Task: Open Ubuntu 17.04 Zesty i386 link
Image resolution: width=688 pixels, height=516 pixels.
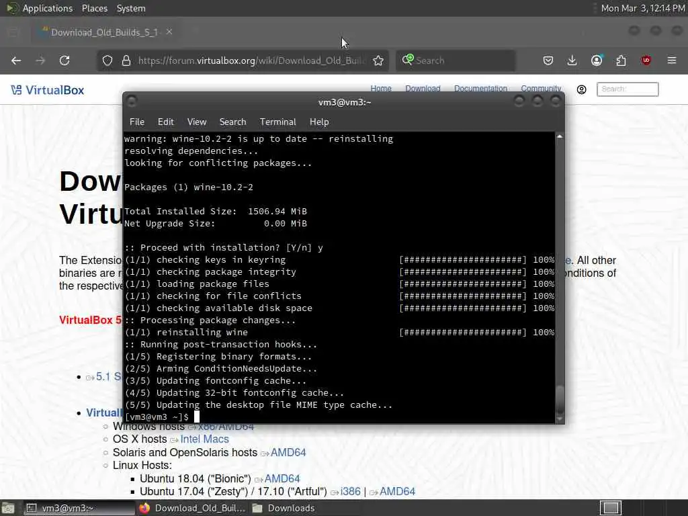Action: click(350, 491)
